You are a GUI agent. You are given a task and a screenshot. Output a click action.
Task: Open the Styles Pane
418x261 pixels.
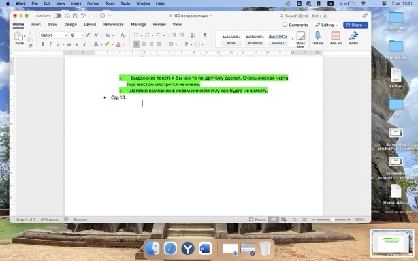tap(300, 38)
